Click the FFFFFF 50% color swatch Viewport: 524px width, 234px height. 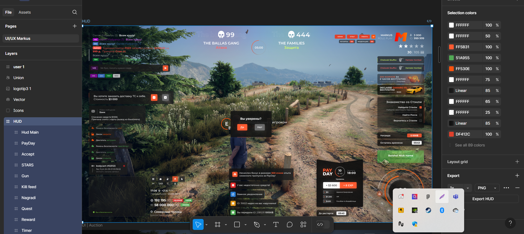click(451, 36)
